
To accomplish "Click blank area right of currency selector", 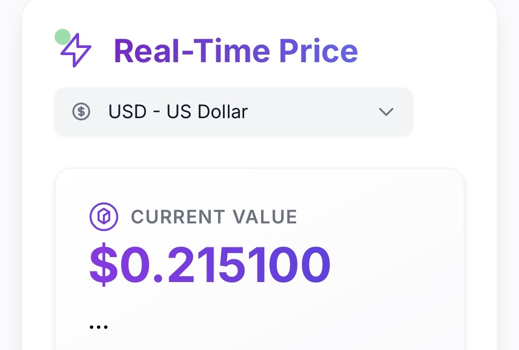I will [453, 112].
